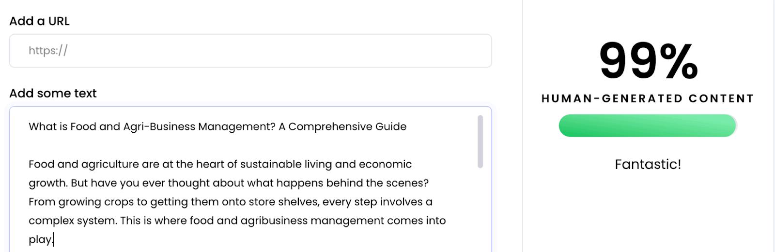Click the "Add some text" label

[53, 93]
